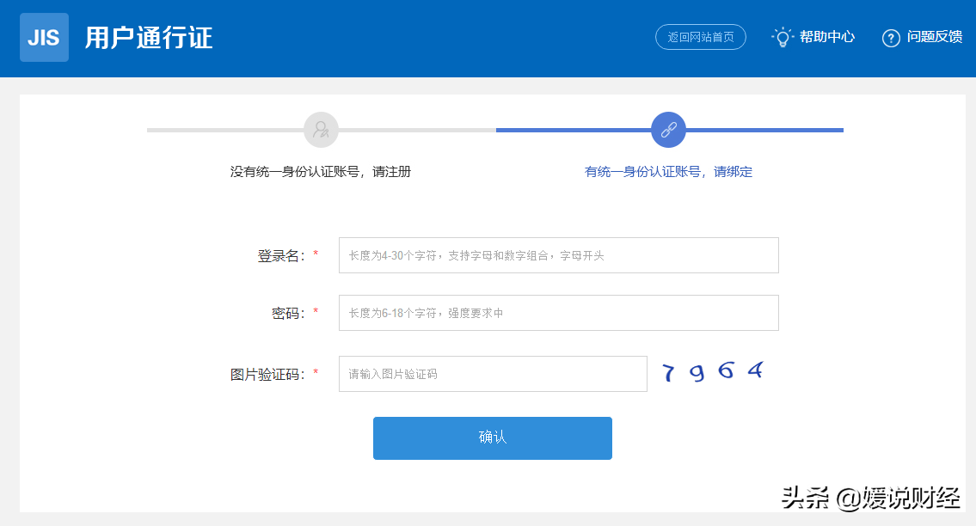Open the 问题反馈 feedback link
Viewport: 976px width, 526px height.
(x=935, y=37)
